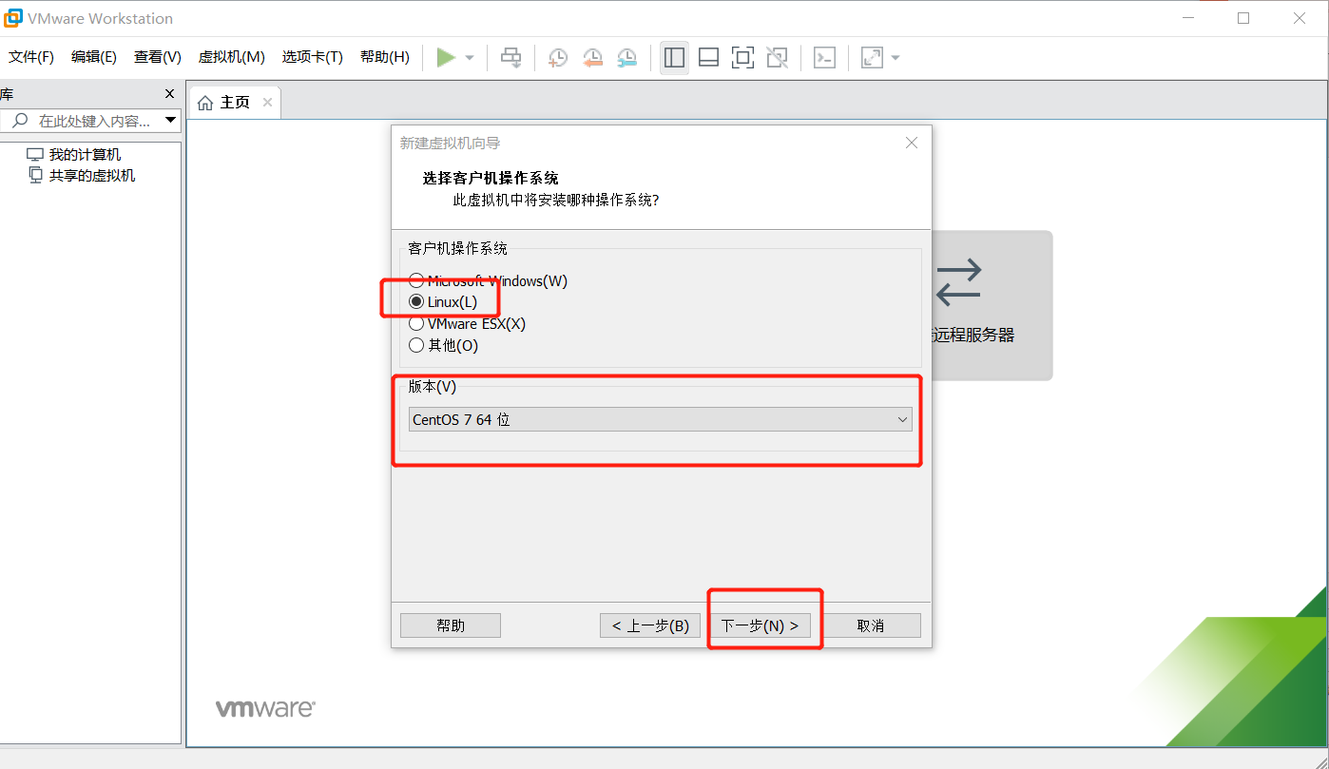This screenshot has height=769, width=1329.
Task: Open the power options dropdown arrow
Action: pos(470,58)
